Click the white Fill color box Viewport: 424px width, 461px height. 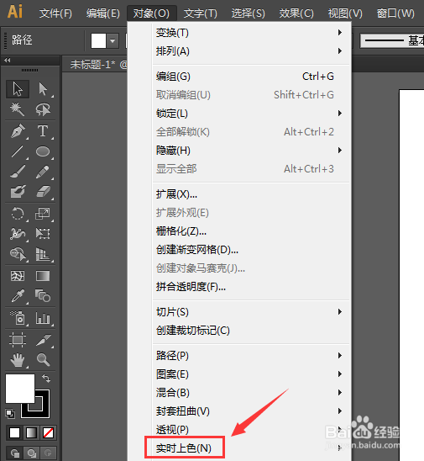coord(20,389)
